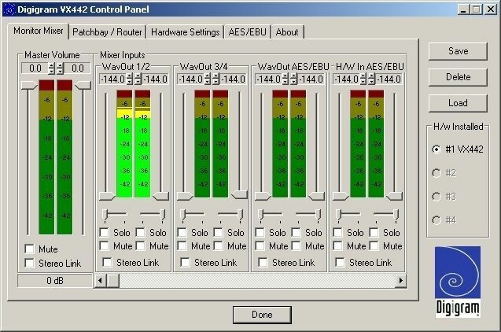
Task: Check right Solo for H/W In AES/EBU
Action: (374, 232)
